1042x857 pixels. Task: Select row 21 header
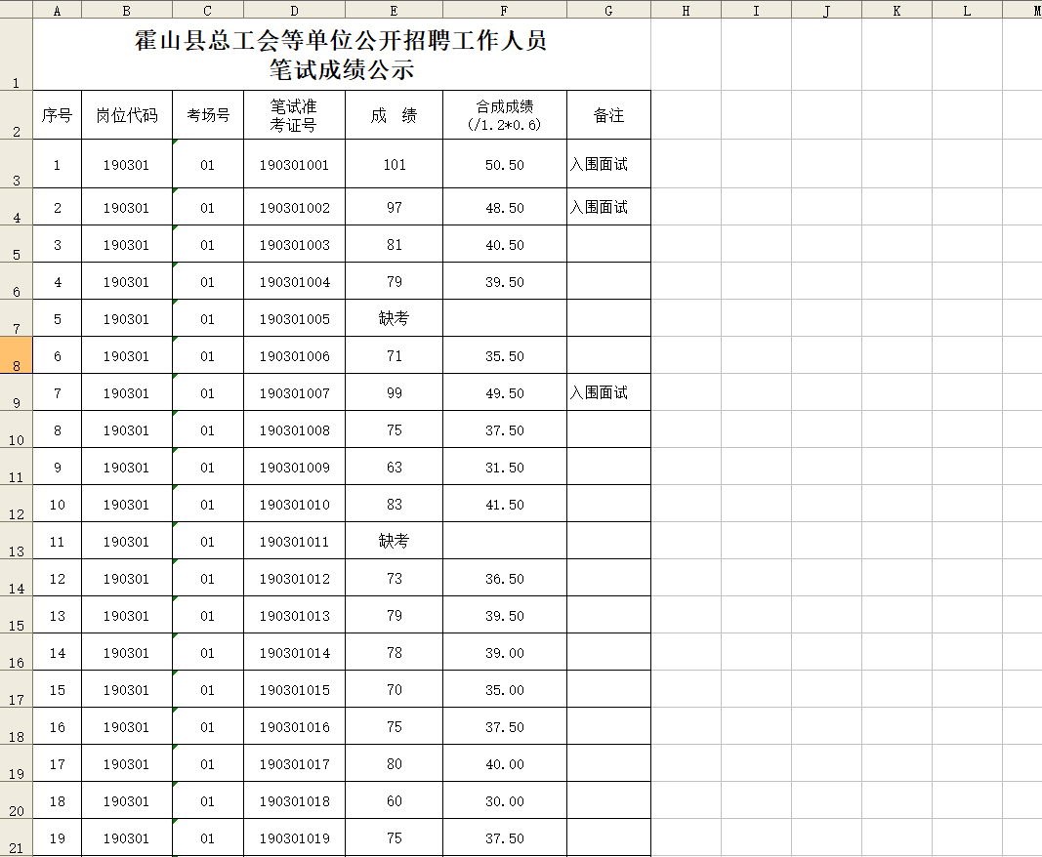coord(16,837)
